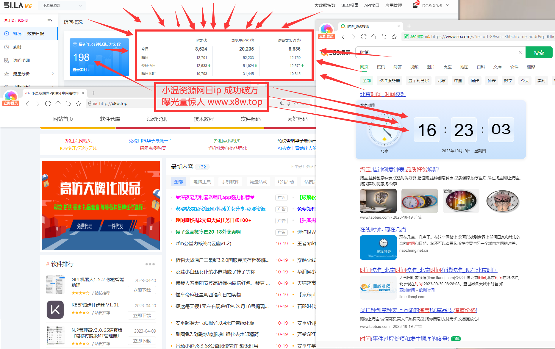The image size is (555, 349).
Task: Select 实时 in the 51.LA sidebar
Action: click(18, 47)
